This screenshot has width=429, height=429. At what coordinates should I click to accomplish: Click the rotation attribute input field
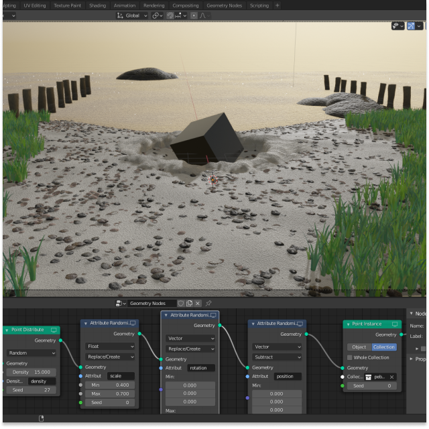coord(200,367)
